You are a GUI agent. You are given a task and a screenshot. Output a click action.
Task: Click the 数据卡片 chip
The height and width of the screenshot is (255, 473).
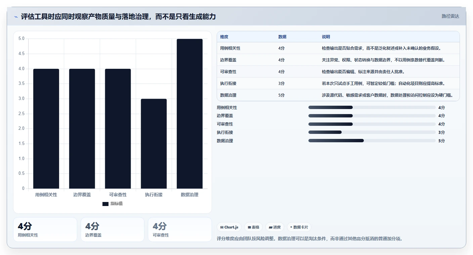299,227
